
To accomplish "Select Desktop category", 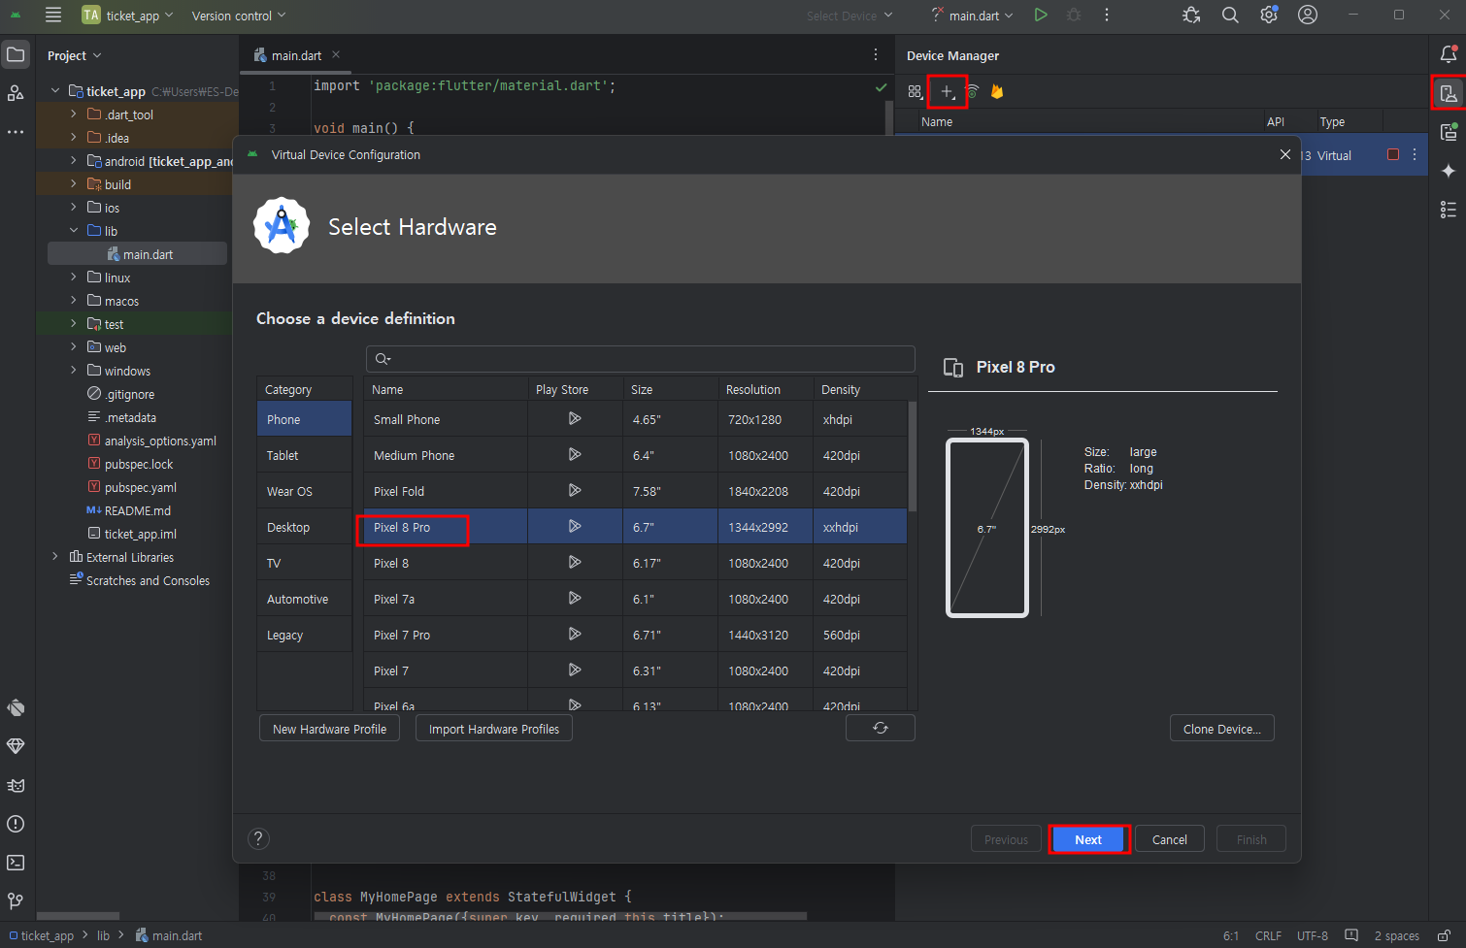I will click(x=304, y=527).
